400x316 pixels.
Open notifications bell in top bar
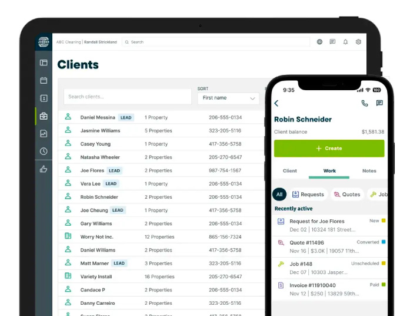pyautogui.click(x=345, y=42)
